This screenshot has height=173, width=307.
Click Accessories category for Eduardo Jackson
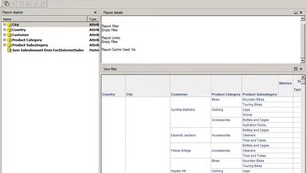pyautogui.click(x=226, y=135)
